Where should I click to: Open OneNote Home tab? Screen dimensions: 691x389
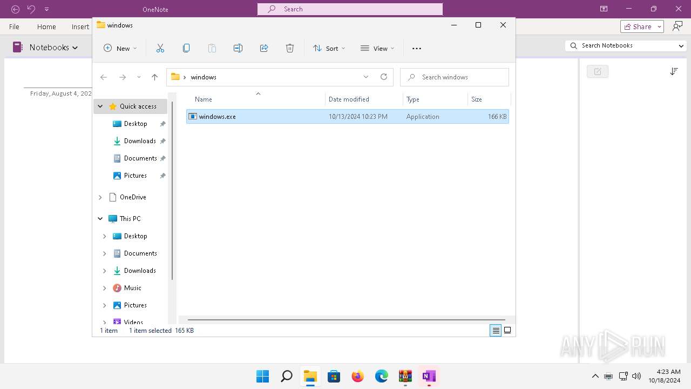click(46, 26)
